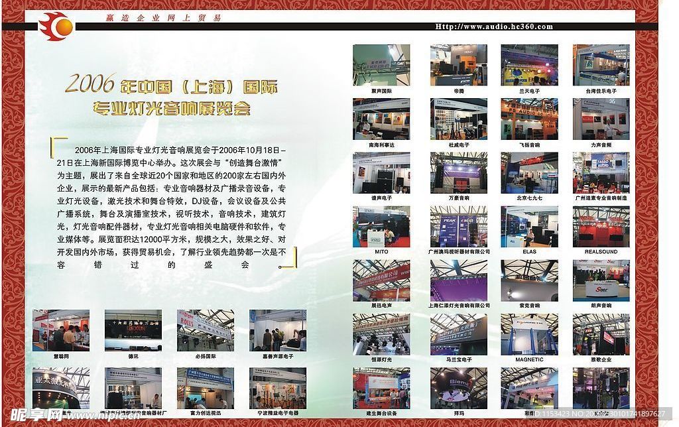Viewport: 679px width, 427px height.
Task: Click the 必扬国际 caption
Action: pos(206,356)
